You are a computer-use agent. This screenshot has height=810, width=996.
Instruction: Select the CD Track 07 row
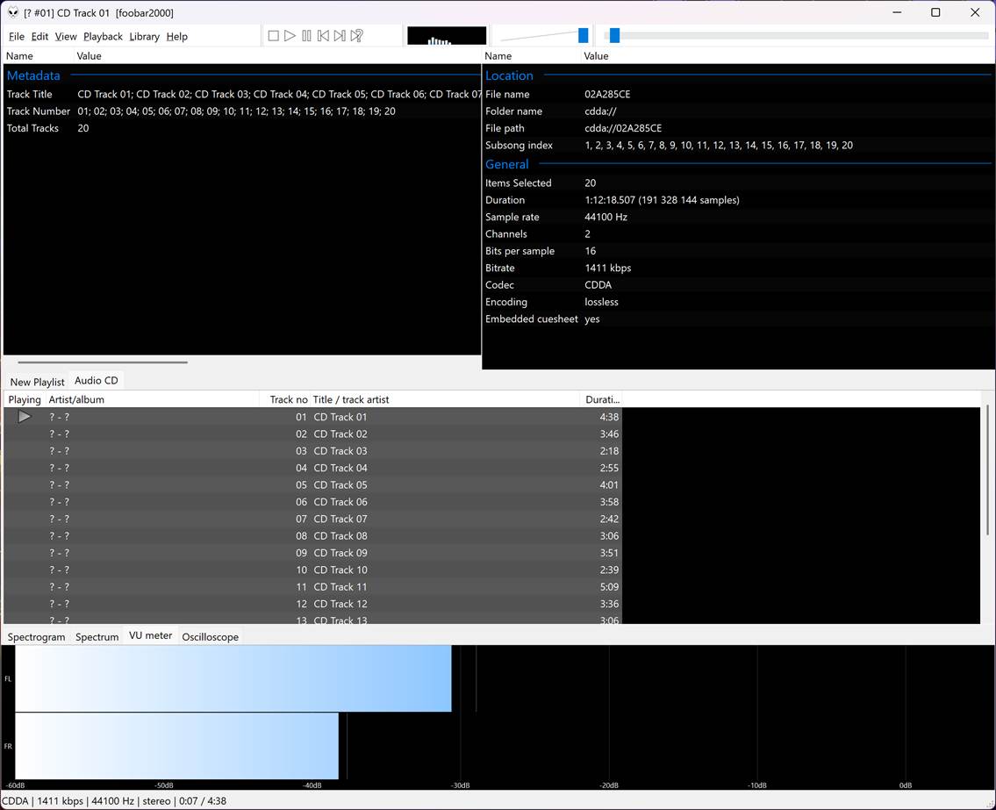(312, 519)
